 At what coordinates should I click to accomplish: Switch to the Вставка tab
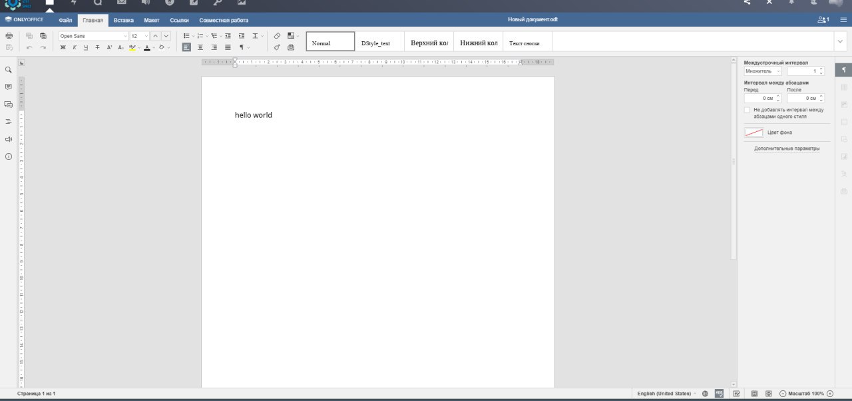click(124, 20)
